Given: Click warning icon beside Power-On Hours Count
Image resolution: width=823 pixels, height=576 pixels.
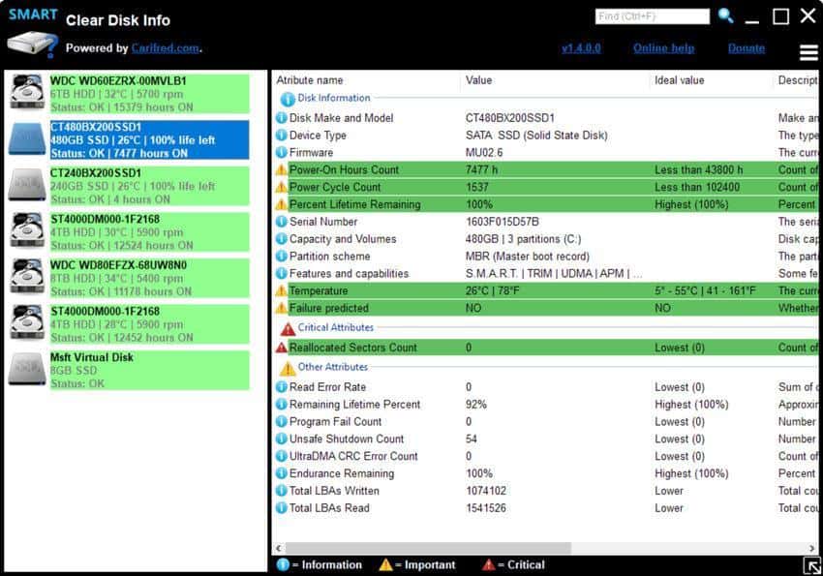Looking at the screenshot, I should [282, 170].
